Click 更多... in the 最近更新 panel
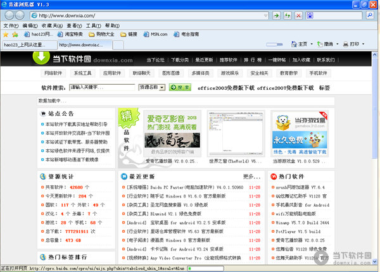The width and height of the screenshot is (380, 272). [252, 176]
